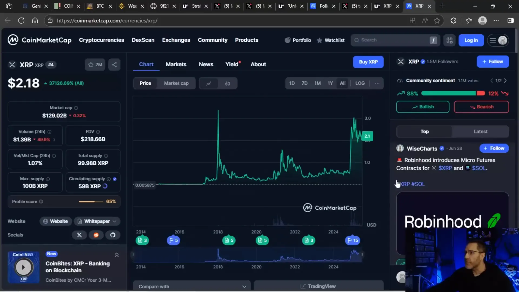The image size is (519, 292).
Task: Switch to candlestick chart icon
Action: tap(228, 83)
